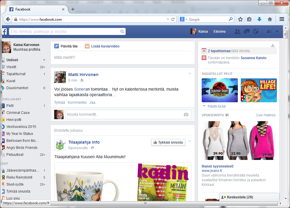Bookmark this page with the star icon
The image size is (290, 208).
point(240,19)
